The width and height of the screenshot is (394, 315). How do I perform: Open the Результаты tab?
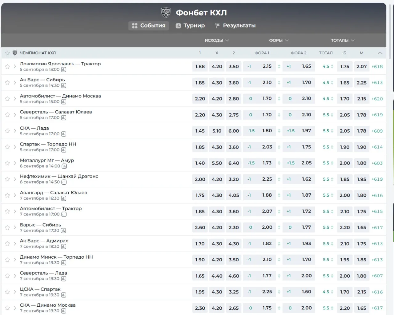pyautogui.click(x=235, y=26)
